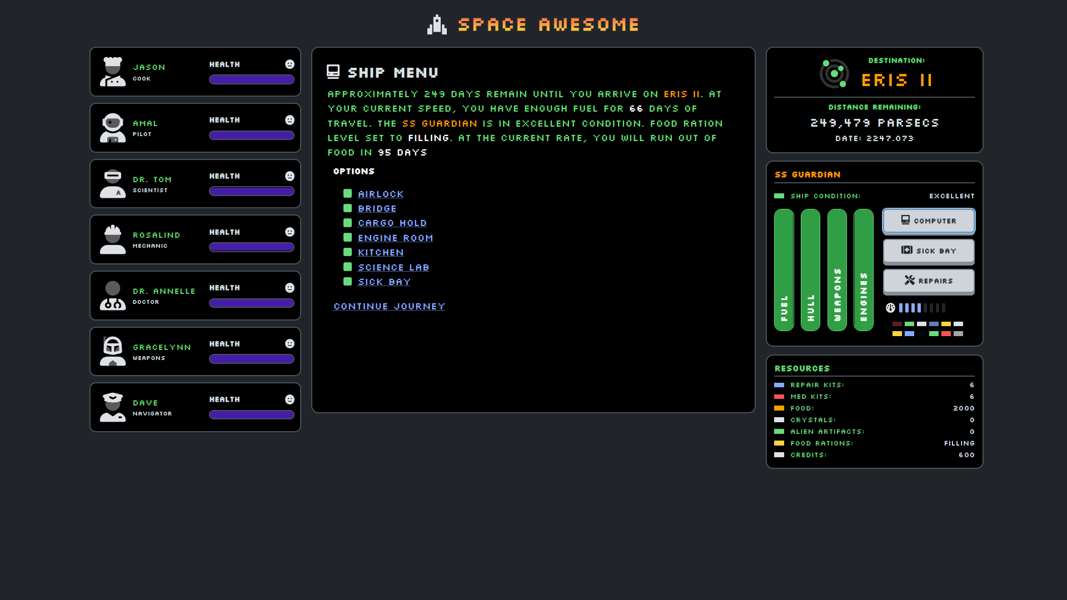Click Jason's mood face indicator

click(x=290, y=64)
